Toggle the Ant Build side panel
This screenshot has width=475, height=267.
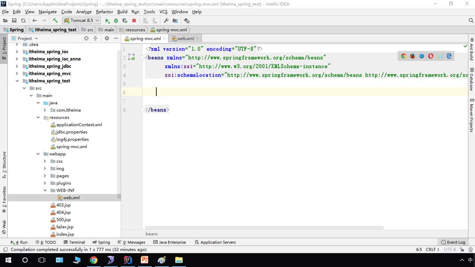472,49
